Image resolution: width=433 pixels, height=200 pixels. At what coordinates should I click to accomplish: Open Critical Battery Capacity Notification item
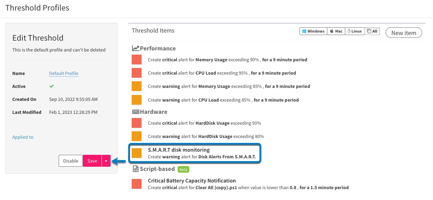pos(192,181)
